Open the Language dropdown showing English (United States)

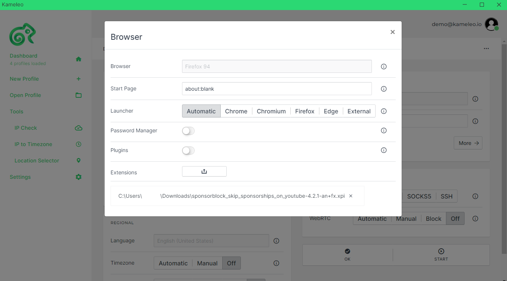(211, 241)
